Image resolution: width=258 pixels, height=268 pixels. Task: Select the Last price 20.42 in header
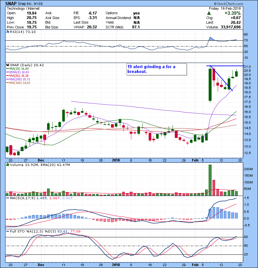[x=236, y=22]
